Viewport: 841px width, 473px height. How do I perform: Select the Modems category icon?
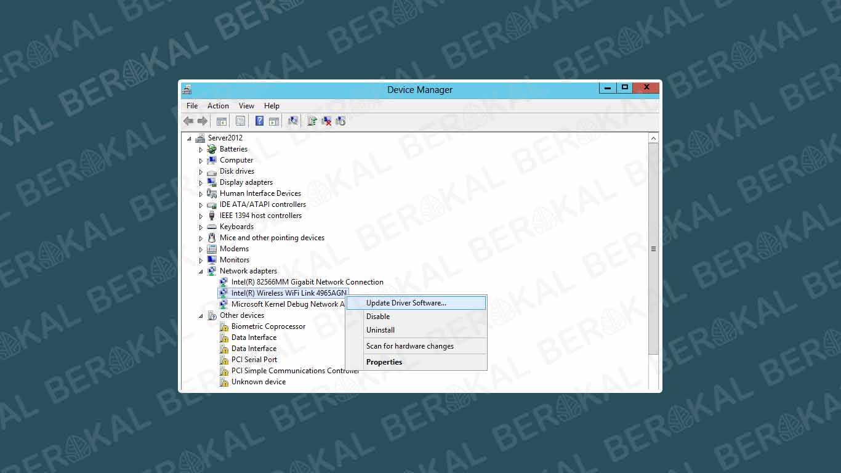click(x=212, y=249)
